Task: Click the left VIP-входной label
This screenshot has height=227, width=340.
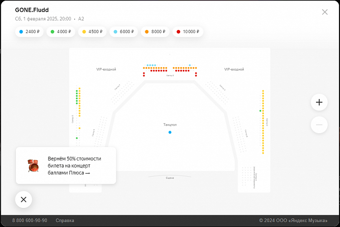Action: [106, 69]
